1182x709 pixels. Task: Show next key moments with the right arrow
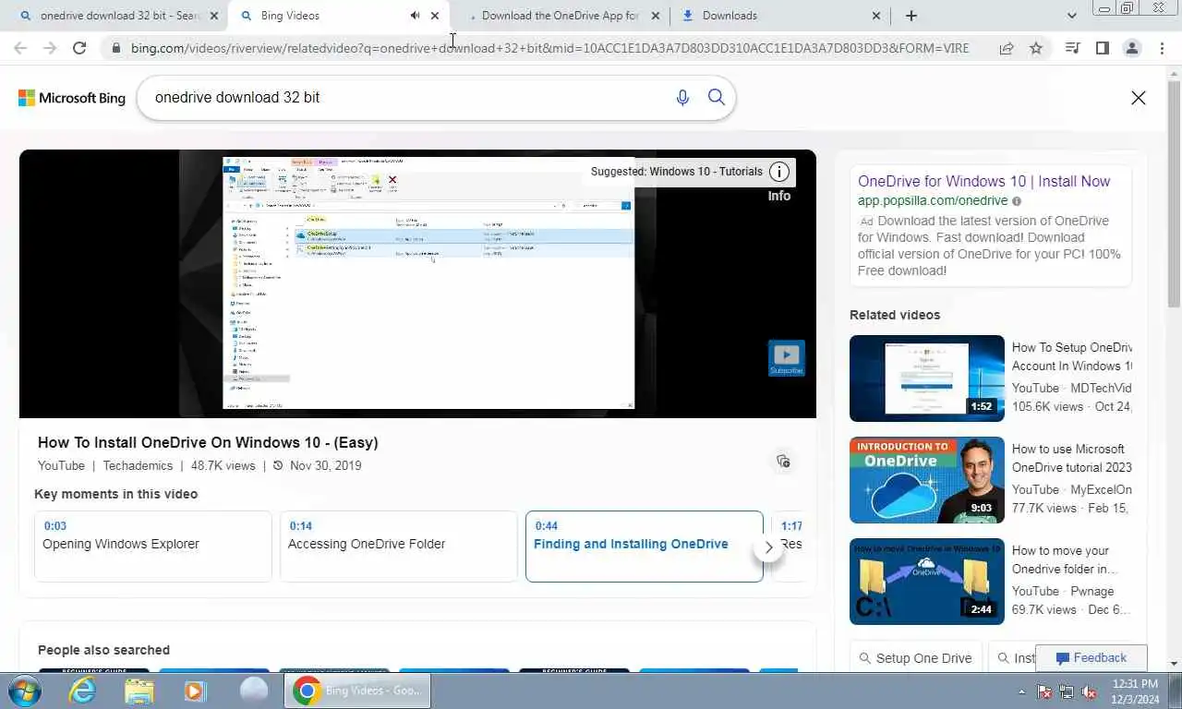tap(768, 547)
